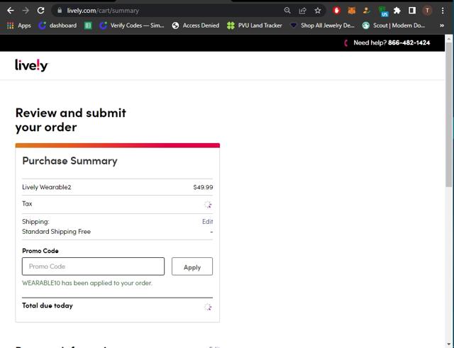Open the dashboard bookmark

click(x=58, y=26)
